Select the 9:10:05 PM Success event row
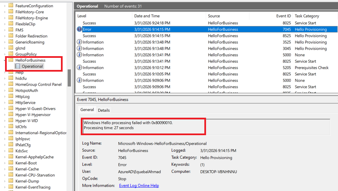 tap(206, 74)
